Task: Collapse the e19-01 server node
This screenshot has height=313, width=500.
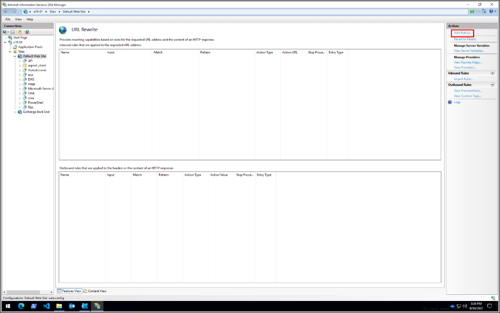Action: (5, 42)
